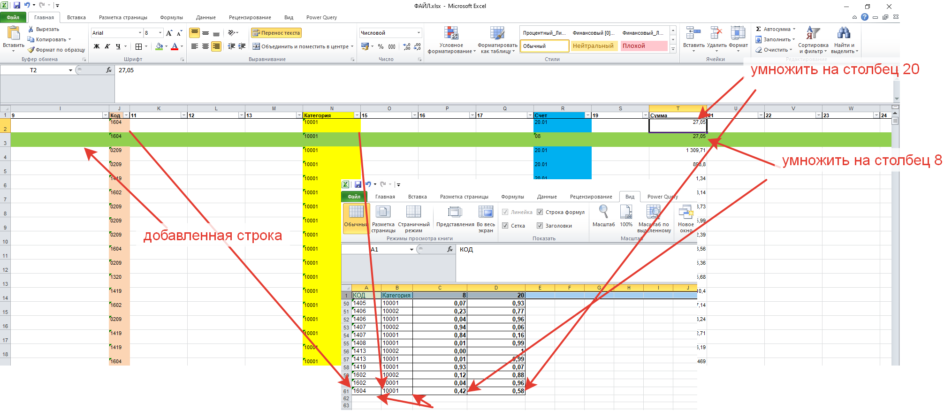Click the insert function fx icon

[109, 70]
